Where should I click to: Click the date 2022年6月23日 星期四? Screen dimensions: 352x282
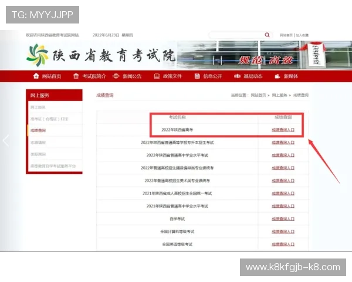click(x=113, y=35)
